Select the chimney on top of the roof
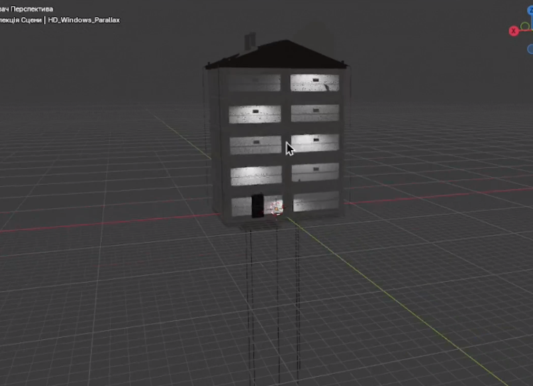The height and width of the screenshot is (386, 533). (x=251, y=42)
